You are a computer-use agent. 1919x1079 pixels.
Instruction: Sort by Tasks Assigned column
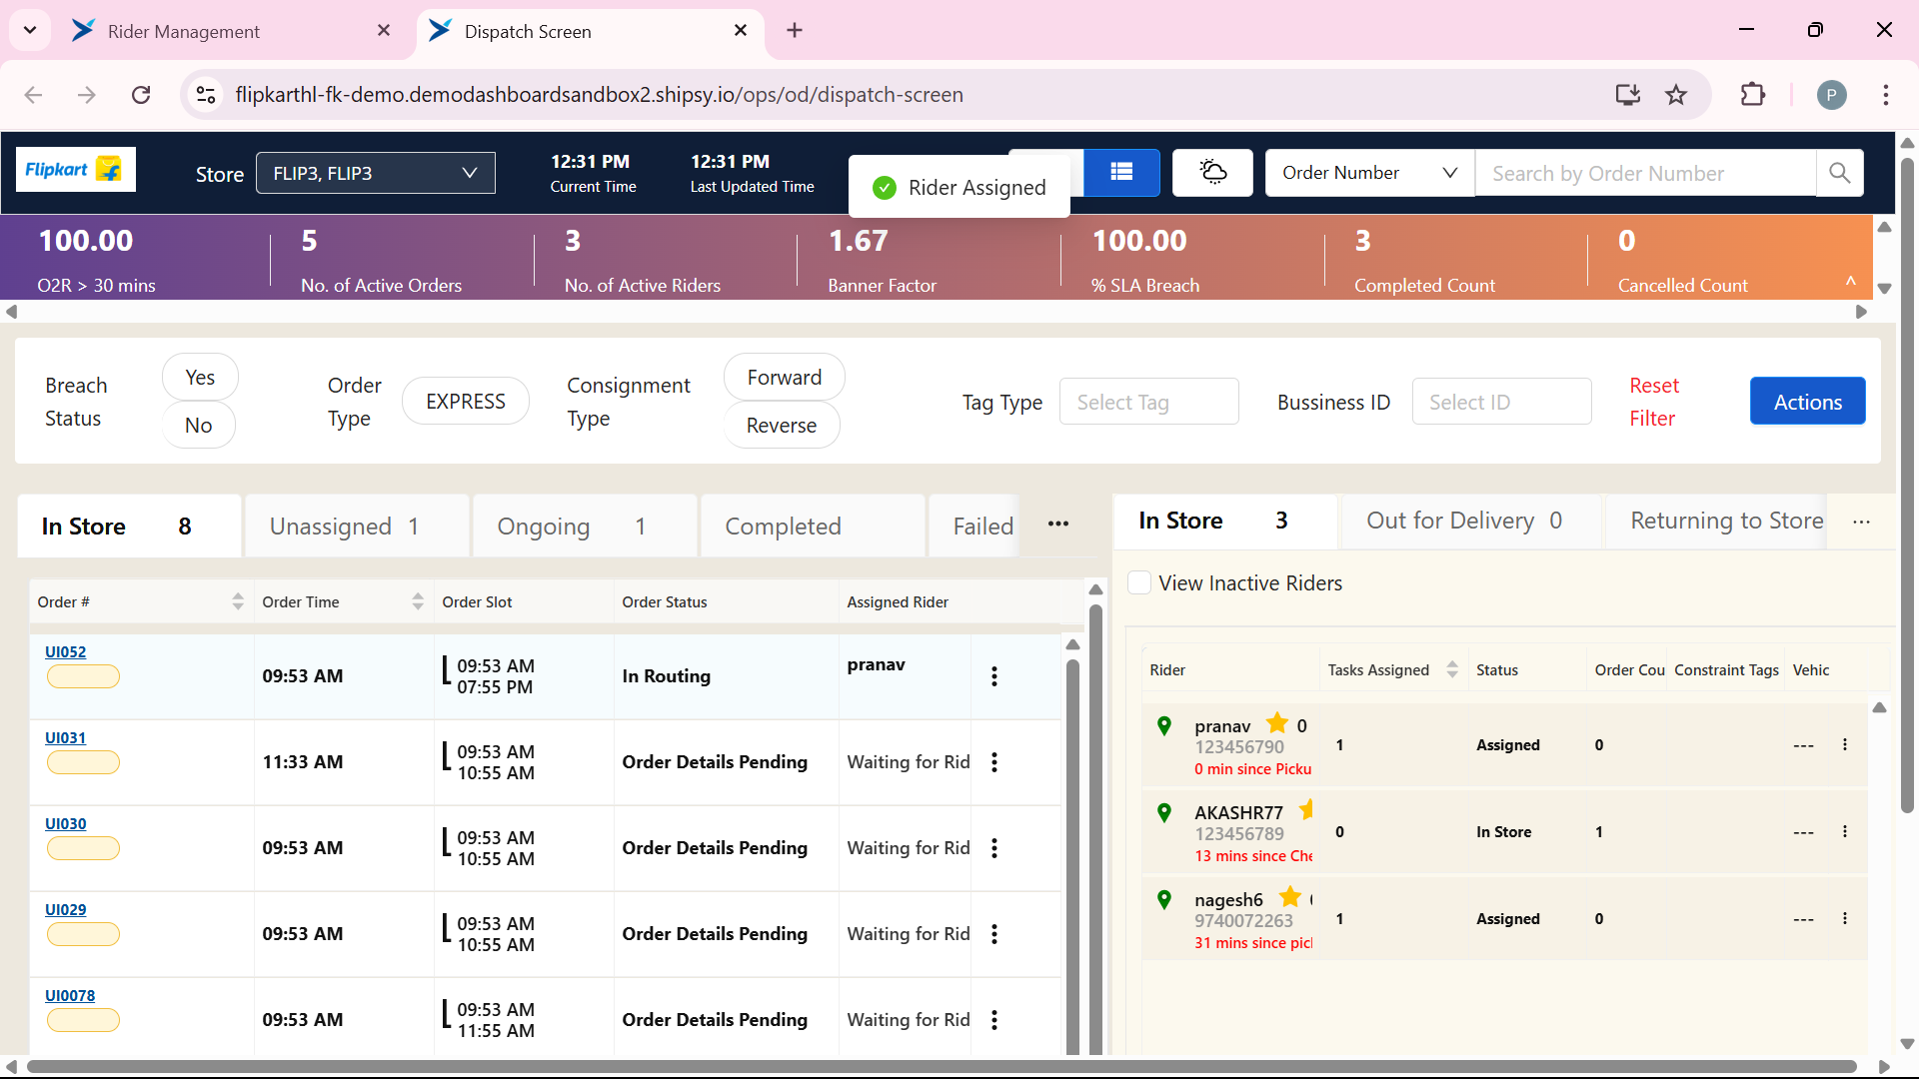click(x=1452, y=670)
